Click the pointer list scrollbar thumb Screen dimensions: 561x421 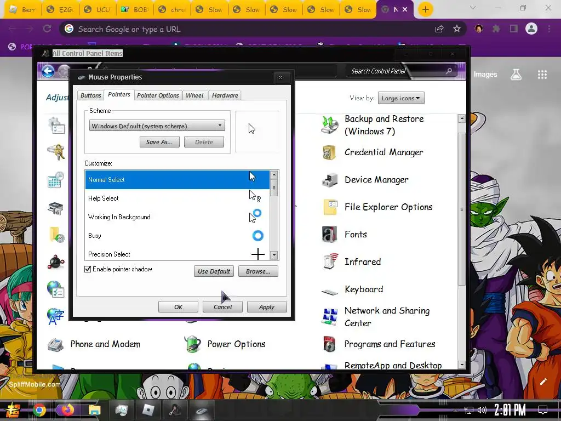(274, 188)
